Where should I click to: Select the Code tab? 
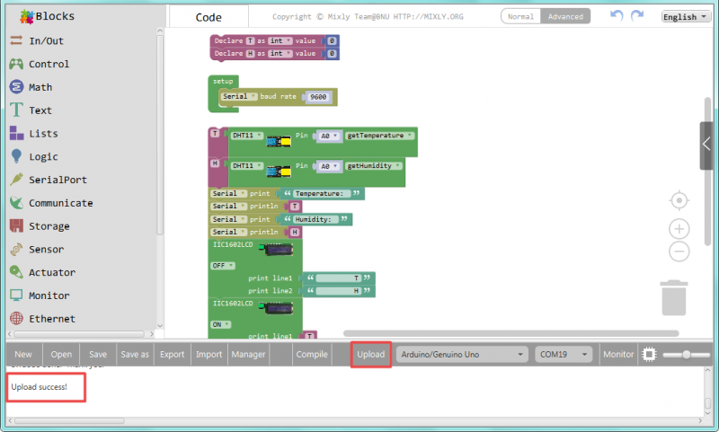(209, 17)
